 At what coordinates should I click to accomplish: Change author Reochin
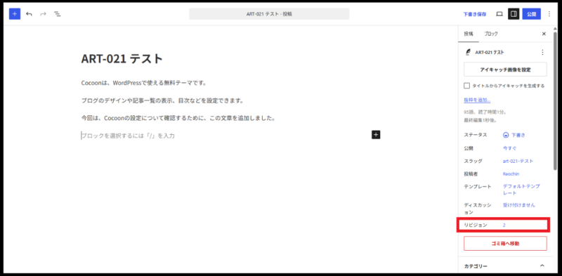[x=511, y=174]
